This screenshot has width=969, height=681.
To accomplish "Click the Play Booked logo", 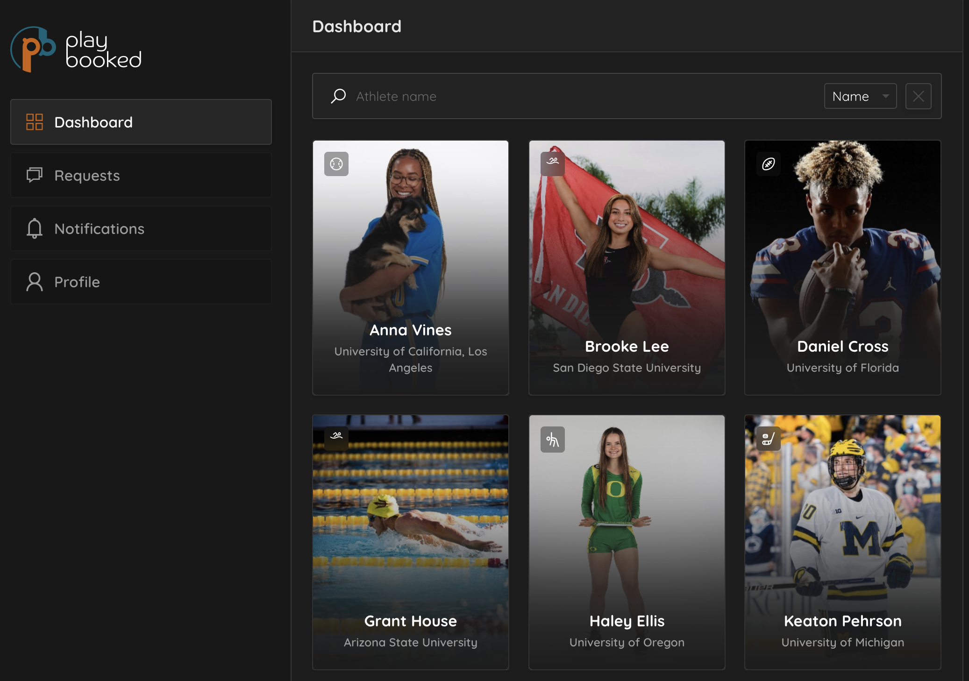I will 76,50.
